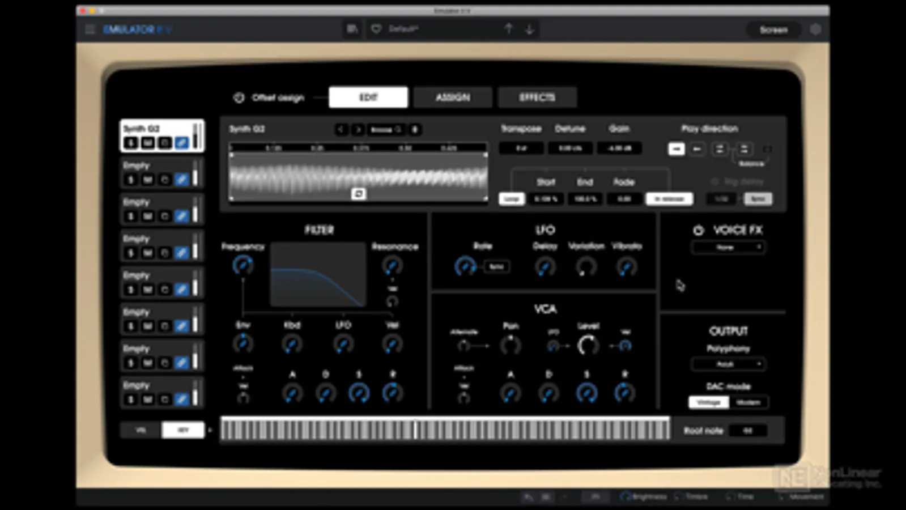This screenshot has height=510, width=906.
Task: Enable the Trig delay option
Action: (x=715, y=182)
